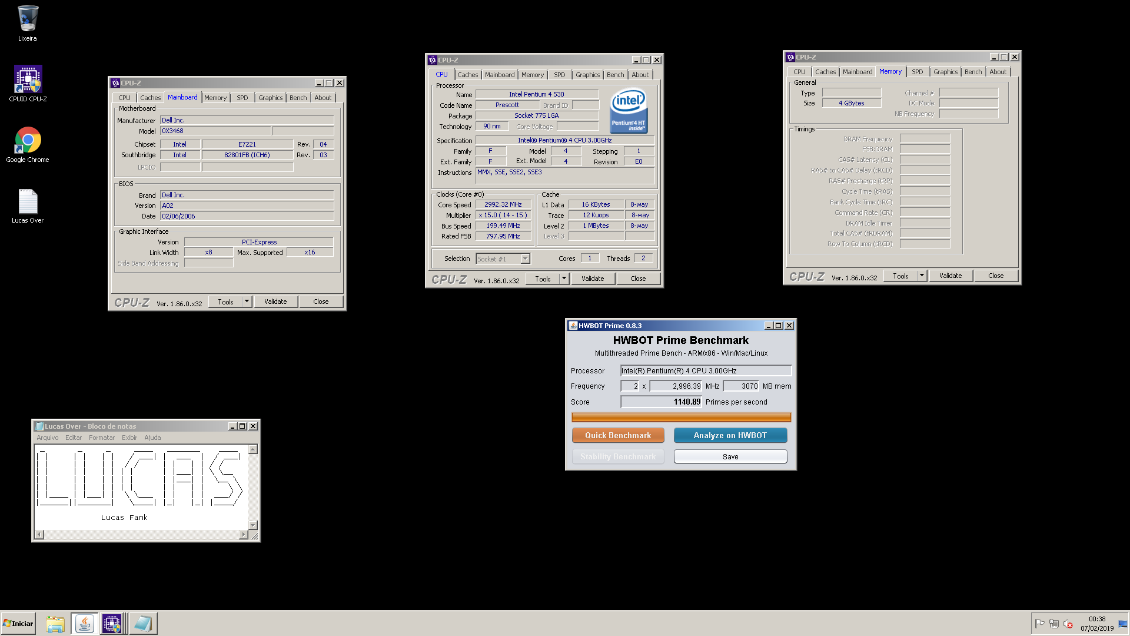Click the Stability Benchmark button

click(x=618, y=456)
